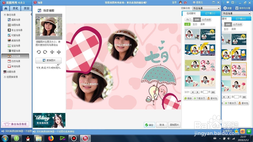Rotate image counter-clockwise in scene adjust
Screen dimensions: 253x142
coord(39,52)
